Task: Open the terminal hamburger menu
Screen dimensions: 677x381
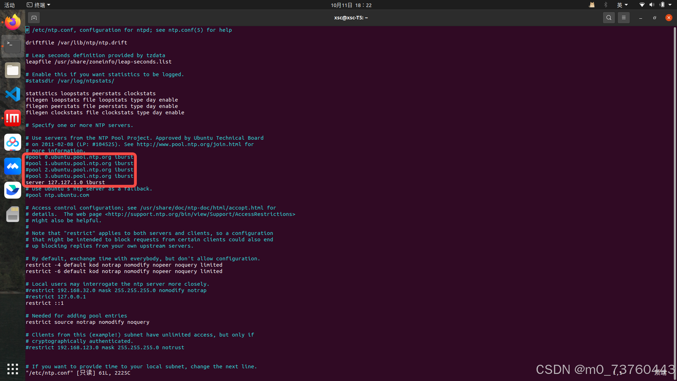Action: pos(623,18)
